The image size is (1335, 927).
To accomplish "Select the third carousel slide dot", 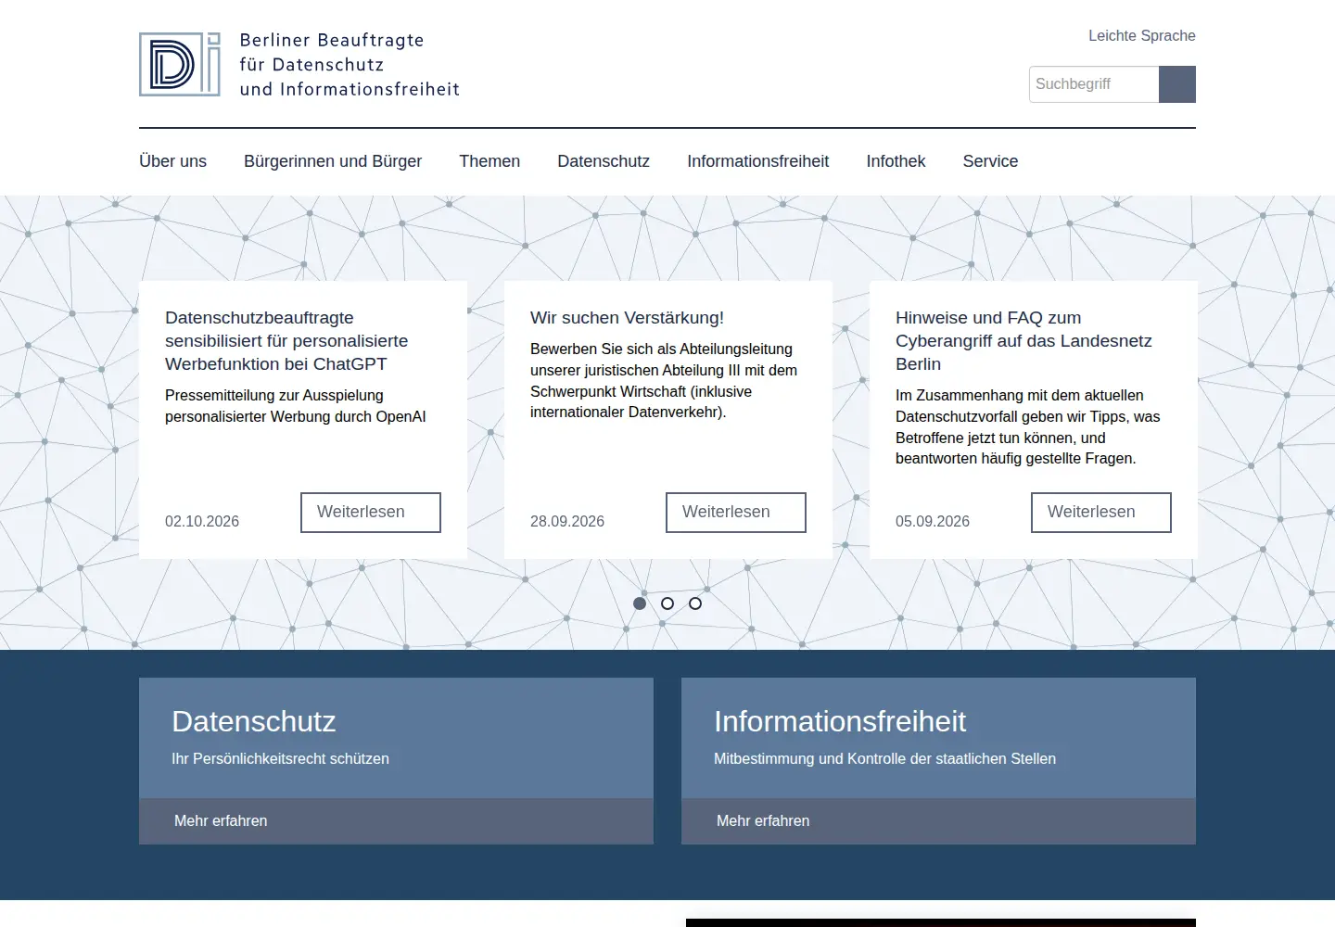I will [695, 603].
